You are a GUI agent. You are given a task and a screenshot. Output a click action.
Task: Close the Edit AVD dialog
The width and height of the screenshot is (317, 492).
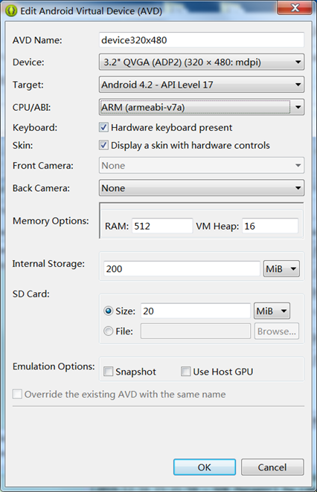295,7
